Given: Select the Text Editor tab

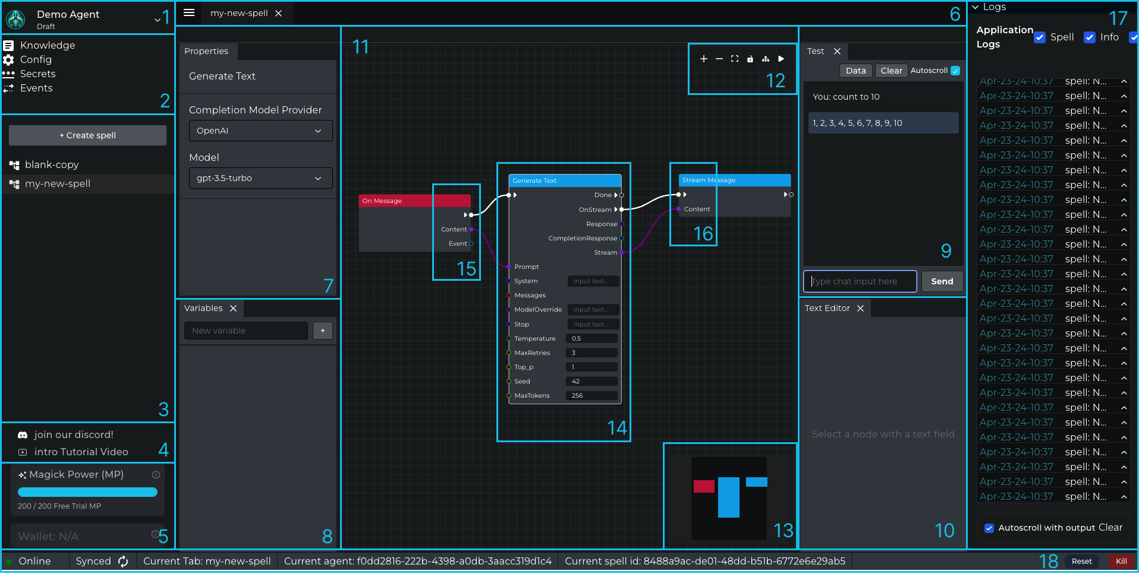Looking at the screenshot, I should pos(827,309).
